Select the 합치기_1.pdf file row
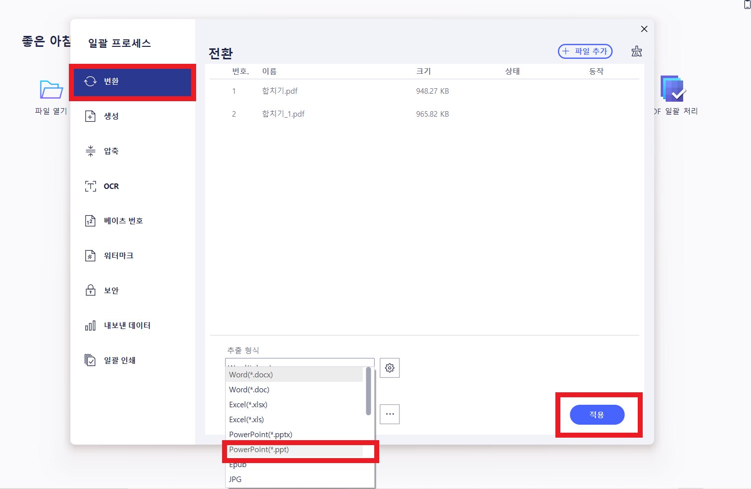Screen dimensions: 751x489 click(x=283, y=114)
